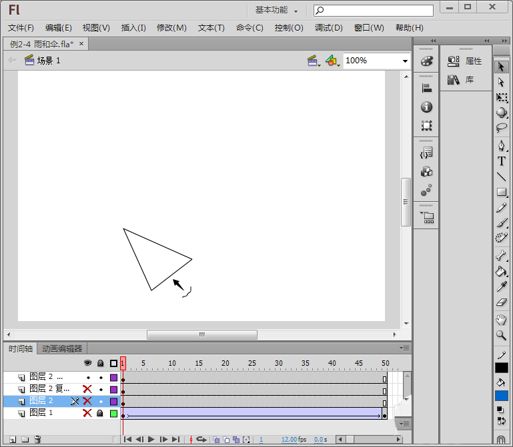Select the Text tool in toolbar

pyautogui.click(x=501, y=161)
